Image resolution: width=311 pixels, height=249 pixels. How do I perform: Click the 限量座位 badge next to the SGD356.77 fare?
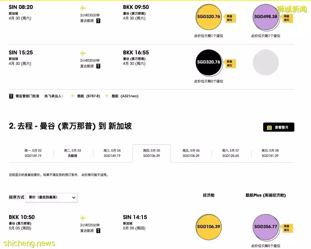[x=287, y=227]
